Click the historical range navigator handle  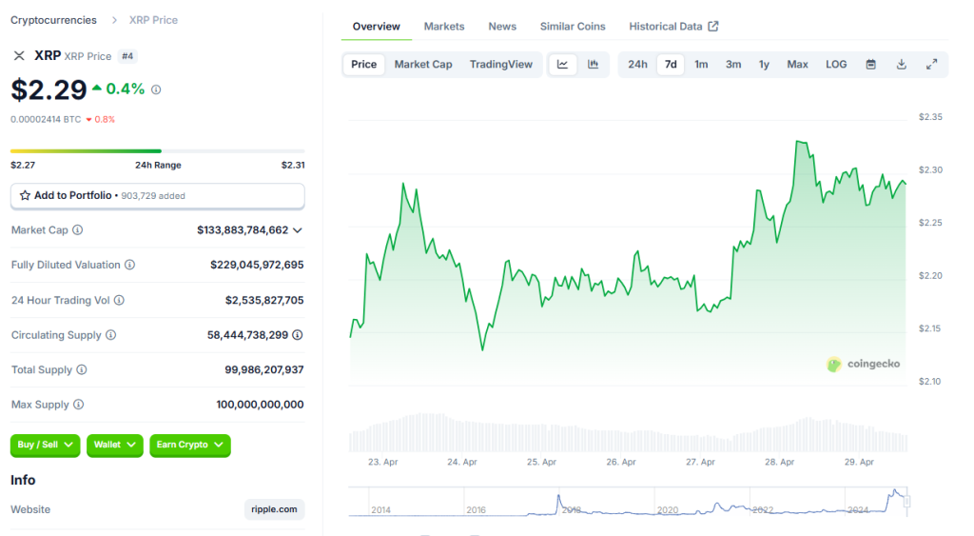click(x=907, y=501)
